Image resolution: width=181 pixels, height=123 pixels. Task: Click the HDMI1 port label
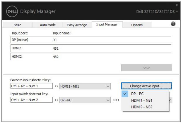17,48
